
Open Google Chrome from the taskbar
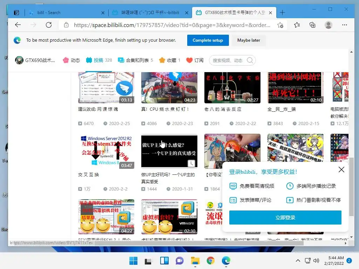click(211, 261)
